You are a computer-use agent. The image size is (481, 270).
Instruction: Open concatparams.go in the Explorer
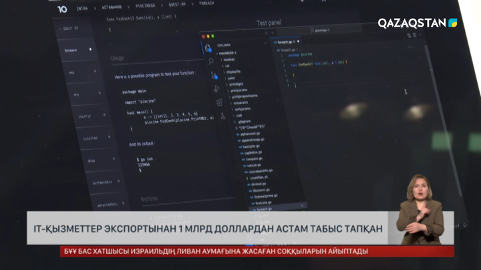point(259,171)
